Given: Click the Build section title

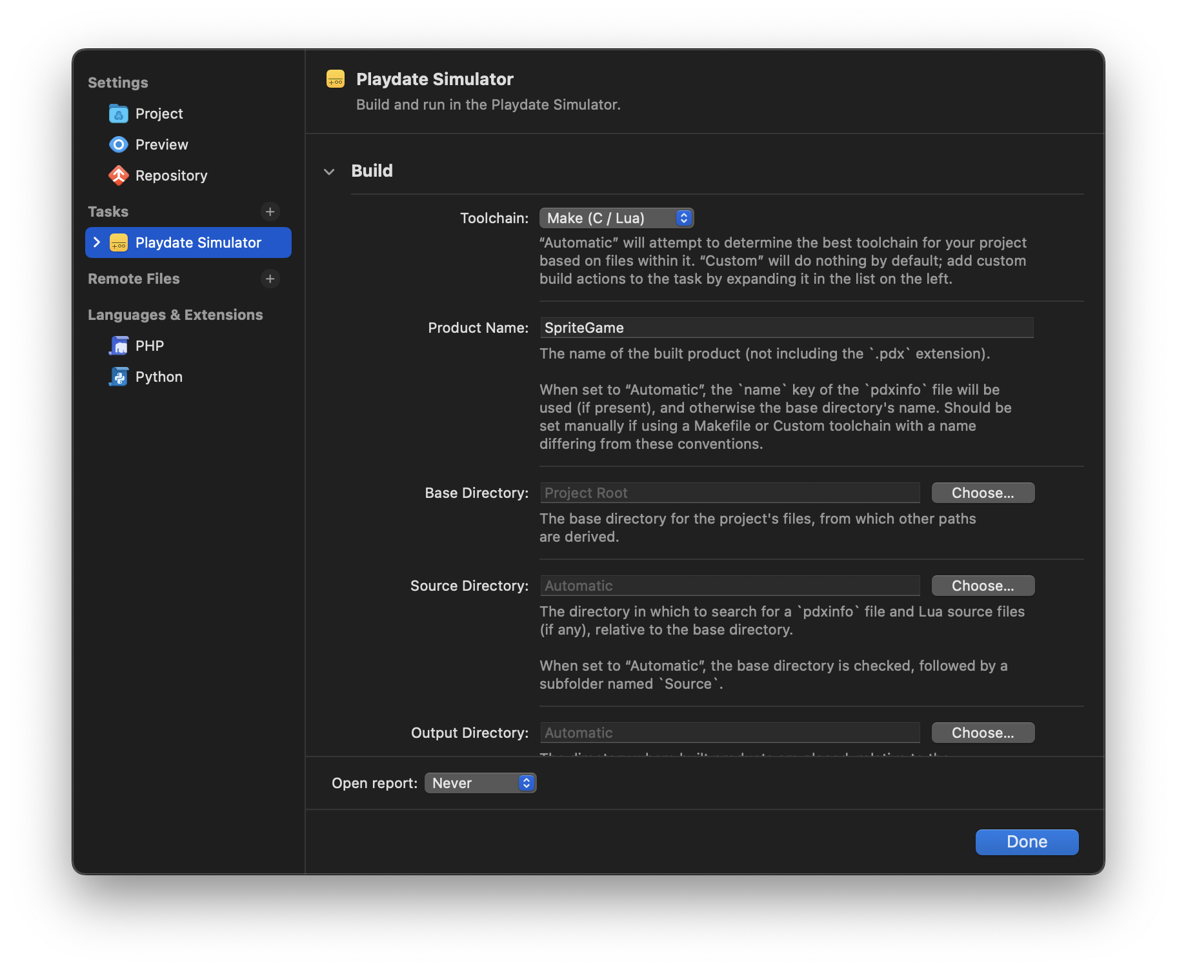Looking at the screenshot, I should pyautogui.click(x=372, y=171).
